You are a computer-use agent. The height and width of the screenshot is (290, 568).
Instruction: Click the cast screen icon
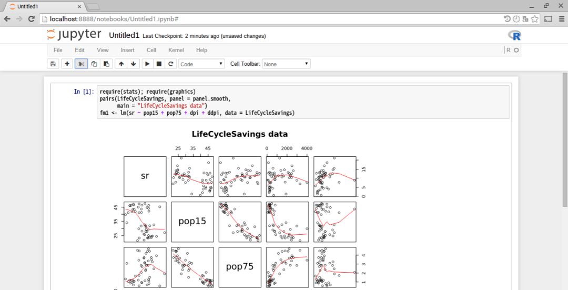pyautogui.click(x=549, y=19)
